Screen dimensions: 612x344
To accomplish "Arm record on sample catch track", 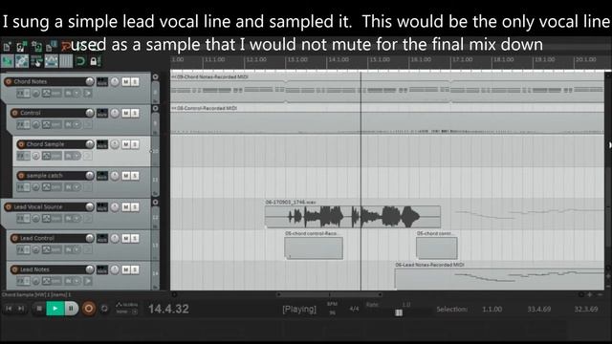I will tap(21, 176).
